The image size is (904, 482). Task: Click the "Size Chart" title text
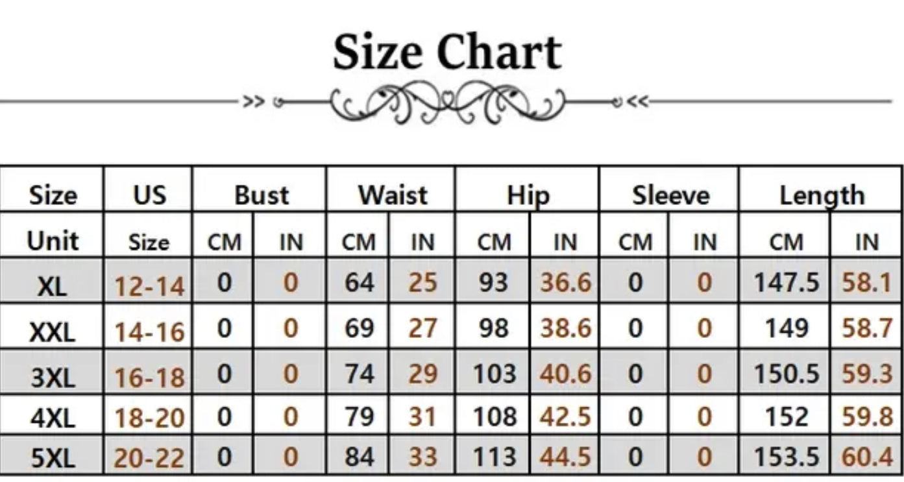click(x=447, y=52)
